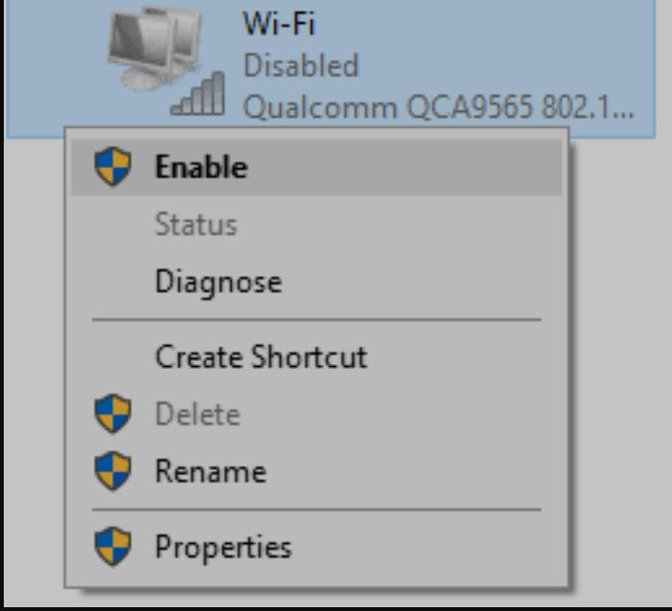Click blank gray area left of context menu
The height and width of the screenshot is (611, 672).
coord(34,364)
